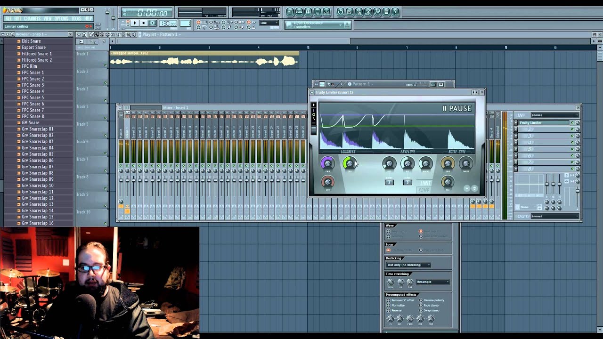Image resolution: width=603 pixels, height=339 pixels.
Task: Open the mixer OUT output dropdown
Action: pyautogui.click(x=554, y=216)
